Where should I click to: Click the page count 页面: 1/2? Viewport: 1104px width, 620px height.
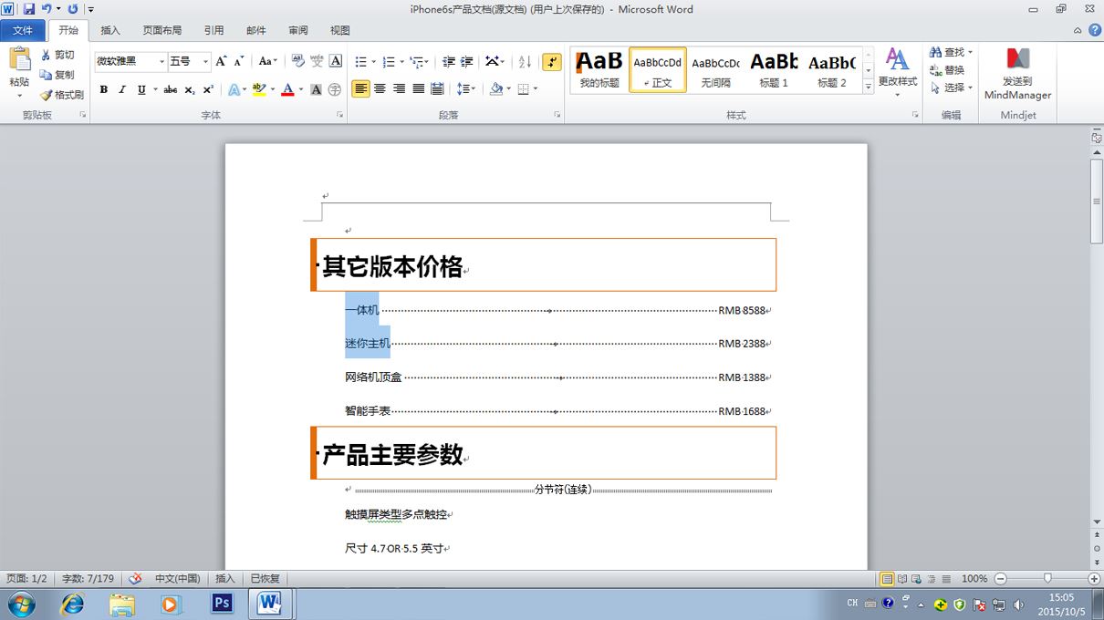(26, 578)
